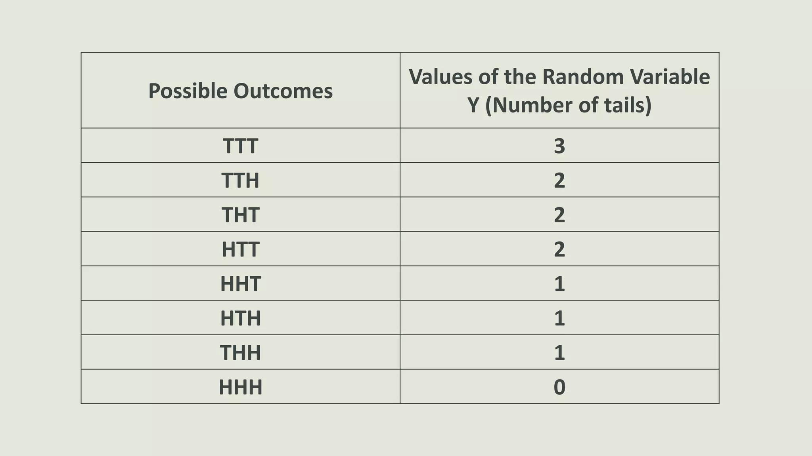Select the value 2 in the HTT row
This screenshot has width=812, height=456.
click(x=559, y=249)
